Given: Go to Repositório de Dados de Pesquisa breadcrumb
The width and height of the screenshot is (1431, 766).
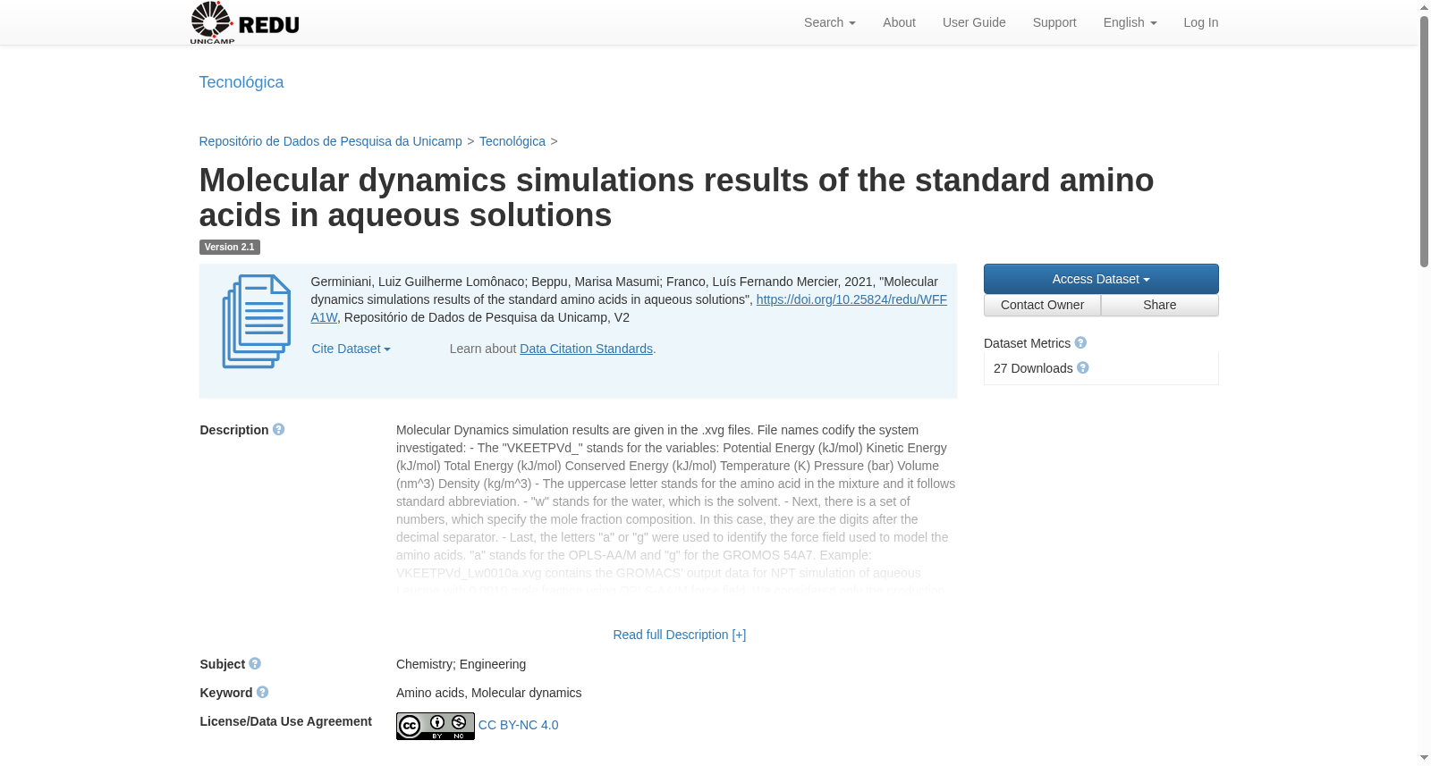Looking at the screenshot, I should 331,141.
